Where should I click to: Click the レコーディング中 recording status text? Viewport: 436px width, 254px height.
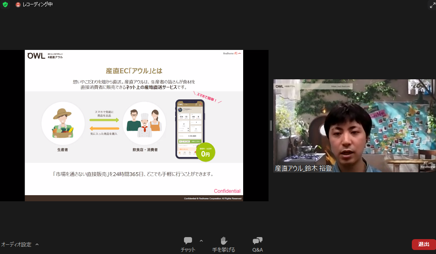point(37,4)
